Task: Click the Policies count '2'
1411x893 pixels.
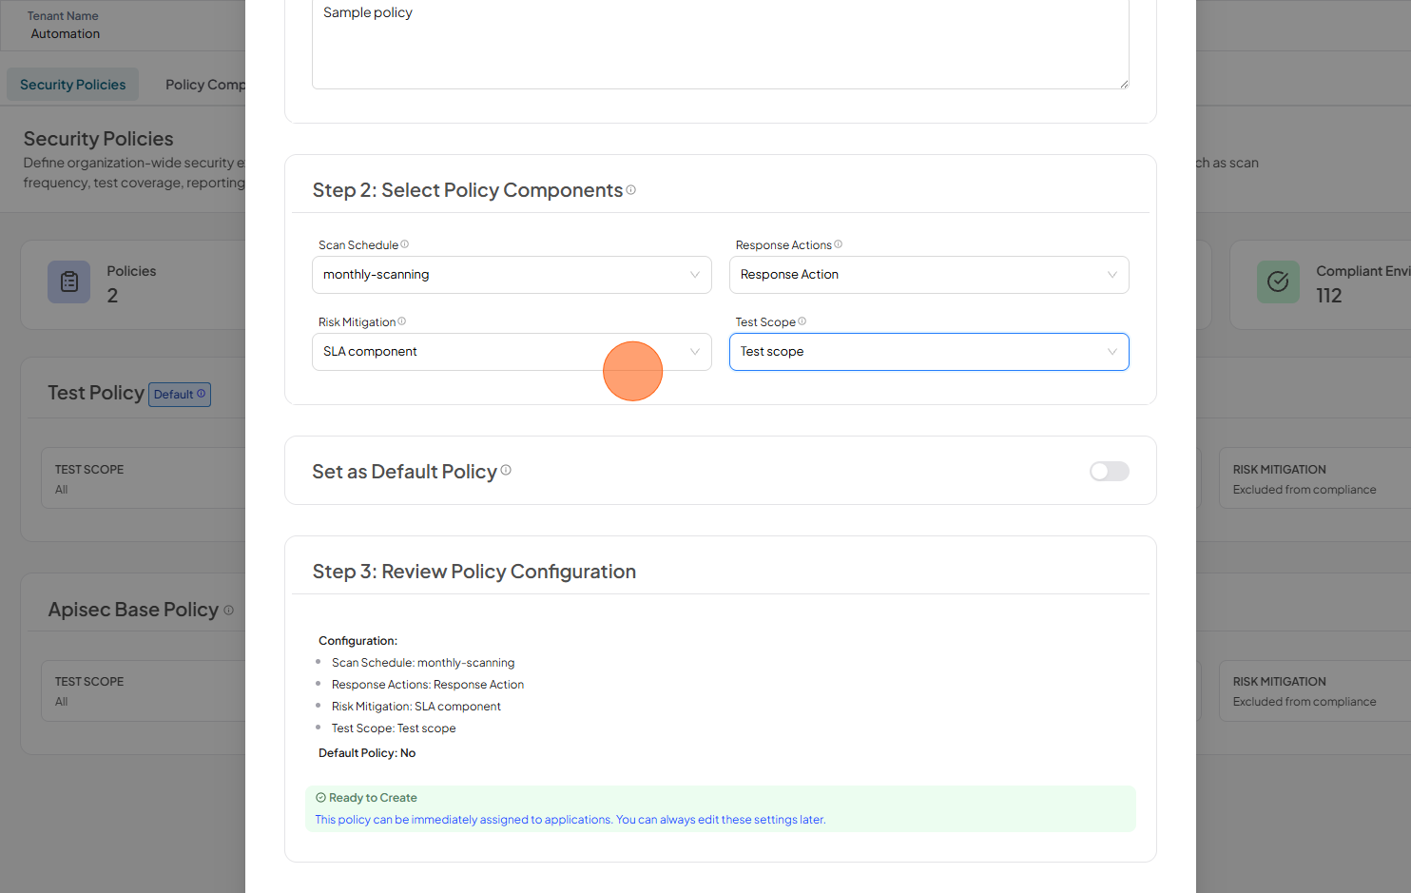Action: pos(112,296)
